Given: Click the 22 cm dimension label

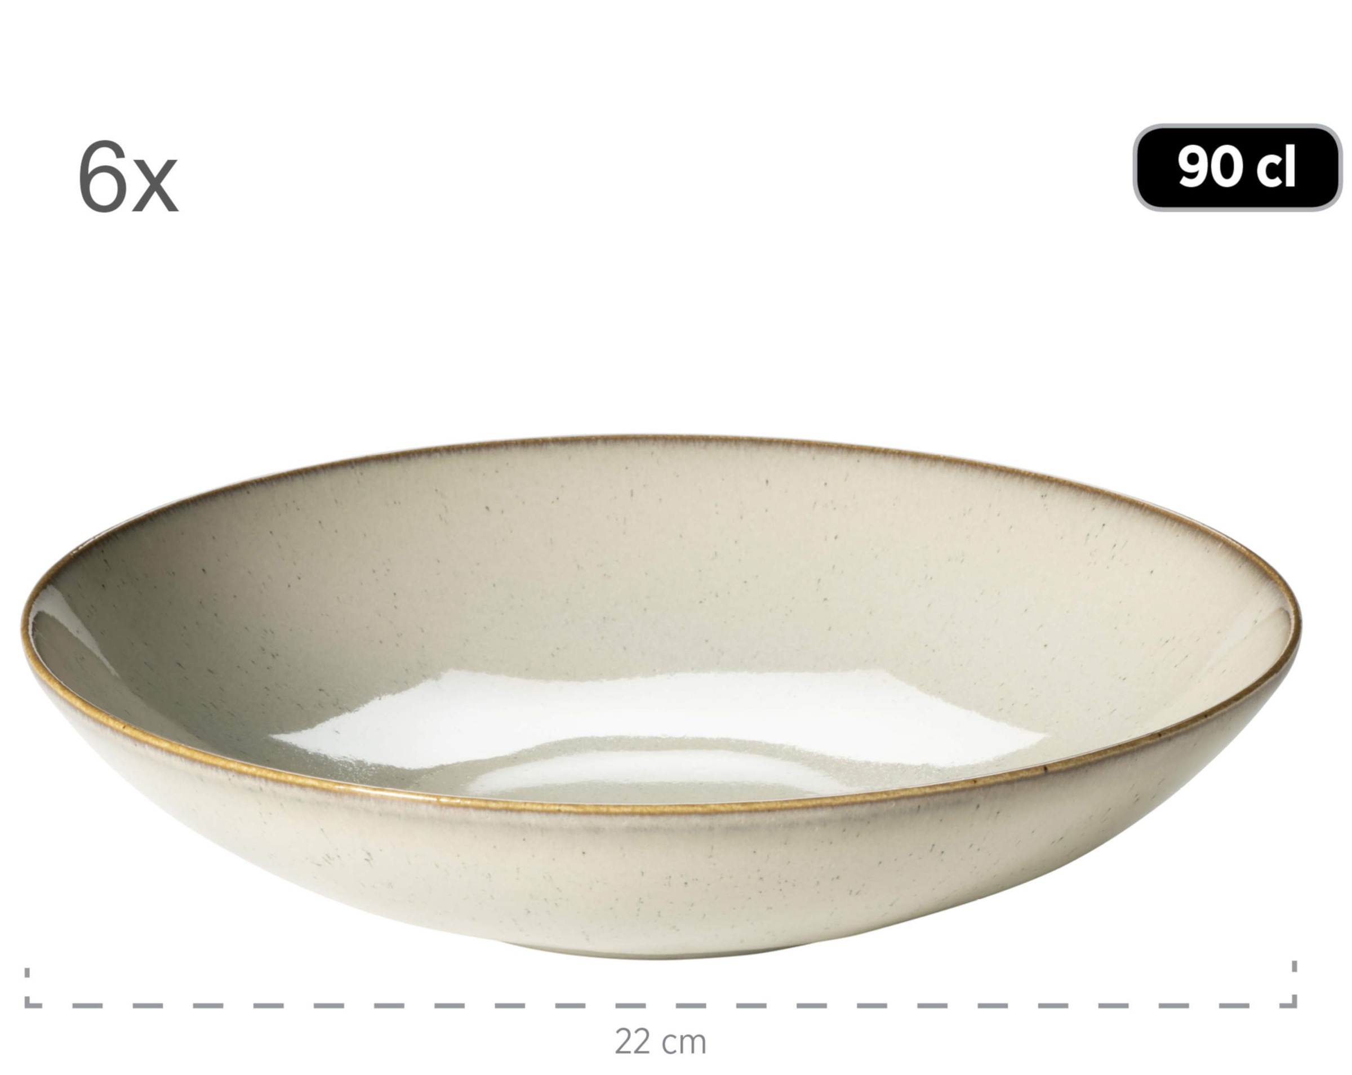Looking at the screenshot, I should point(660,1042).
